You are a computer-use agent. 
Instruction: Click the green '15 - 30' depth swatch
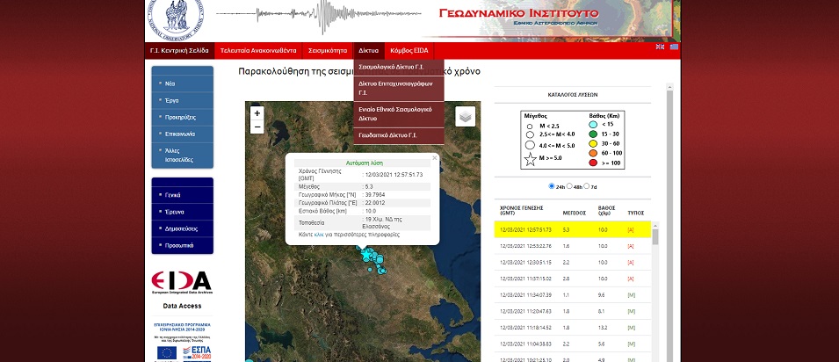tap(592, 134)
